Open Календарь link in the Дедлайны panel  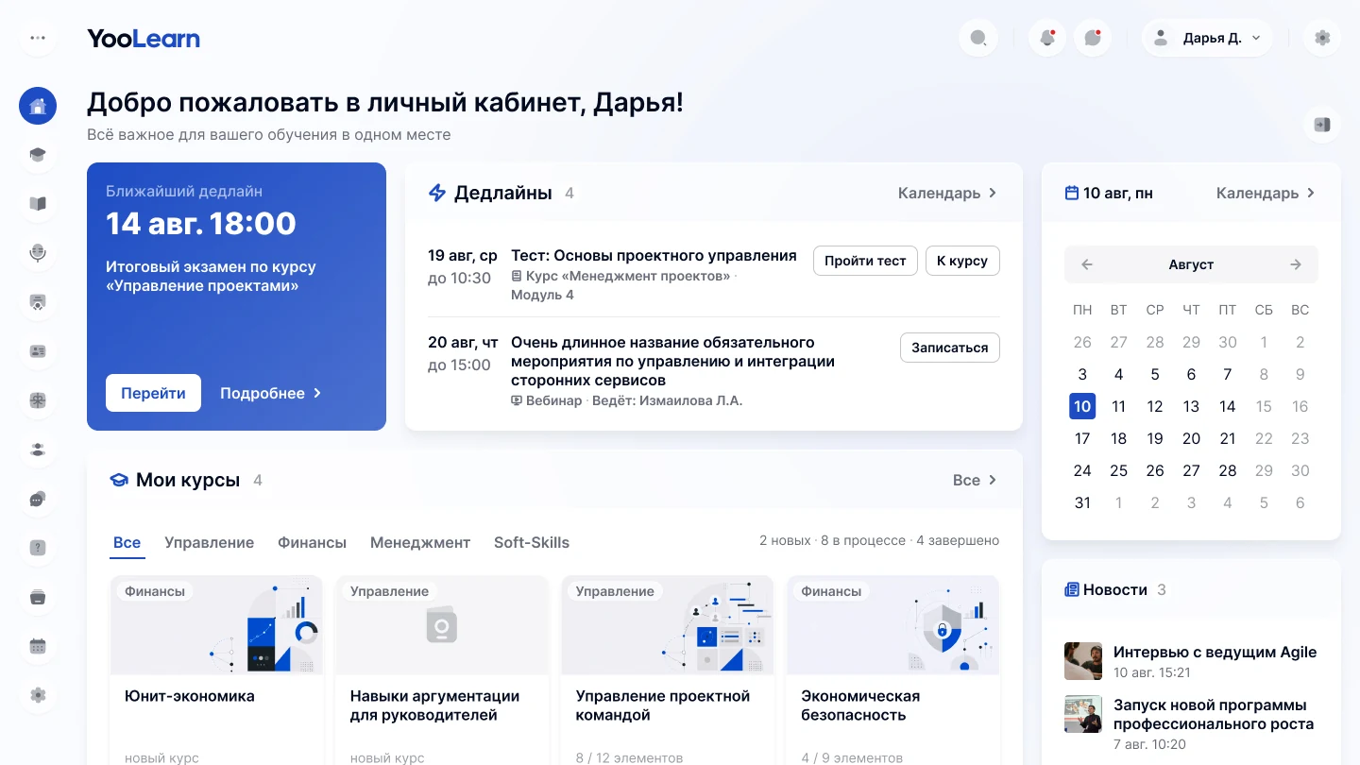coord(947,193)
